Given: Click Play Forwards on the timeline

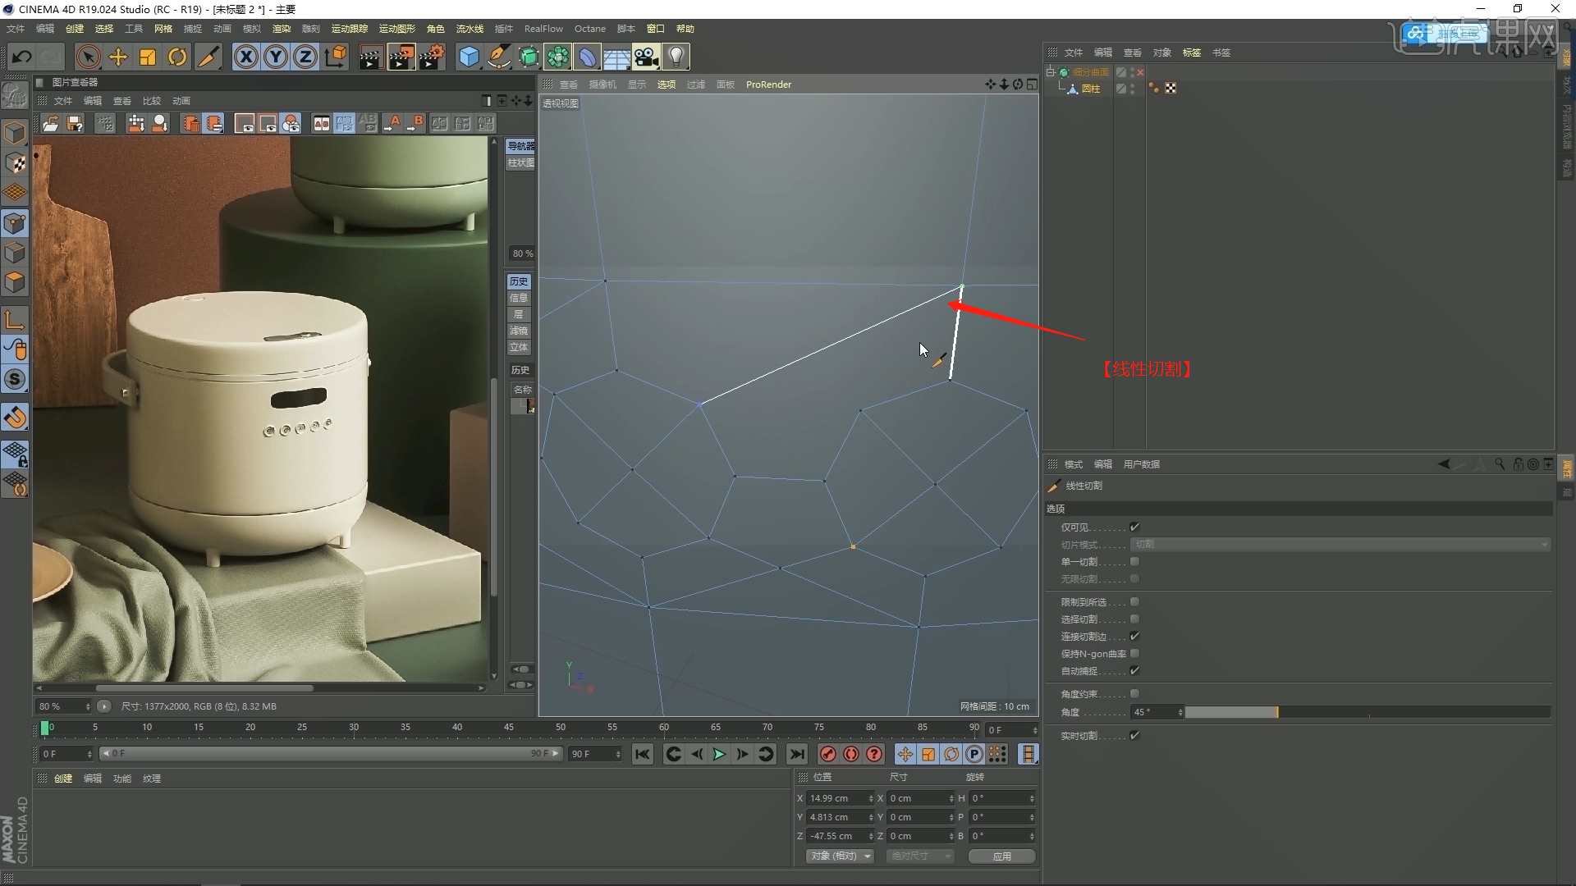Looking at the screenshot, I should (719, 754).
